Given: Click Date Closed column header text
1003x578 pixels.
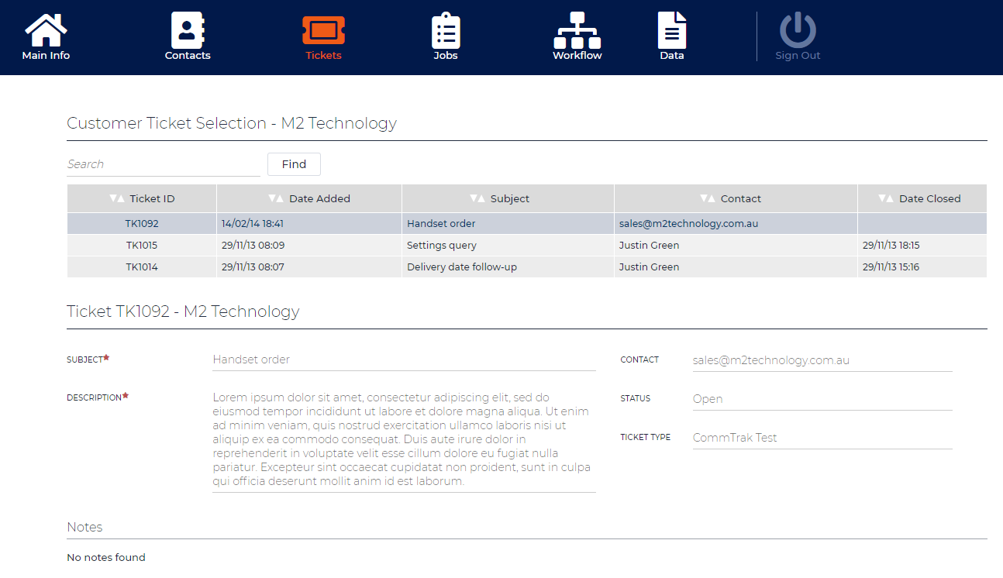Looking at the screenshot, I should point(930,198).
